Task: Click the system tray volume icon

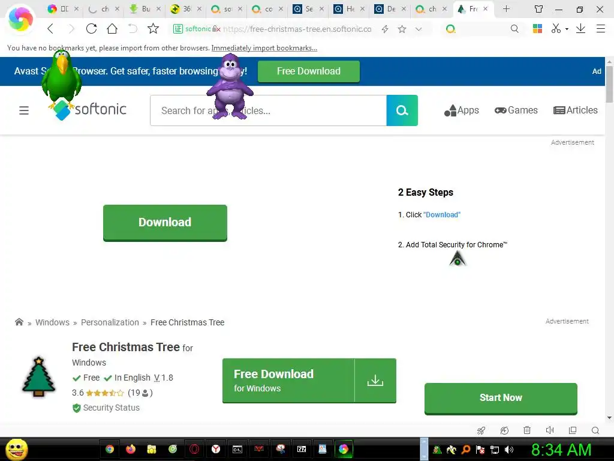Action: (x=509, y=450)
